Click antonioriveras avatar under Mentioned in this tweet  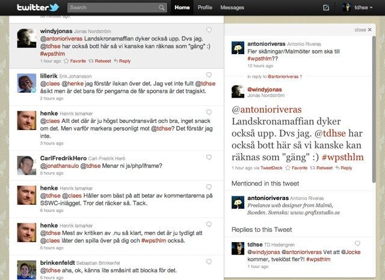coord(238,202)
